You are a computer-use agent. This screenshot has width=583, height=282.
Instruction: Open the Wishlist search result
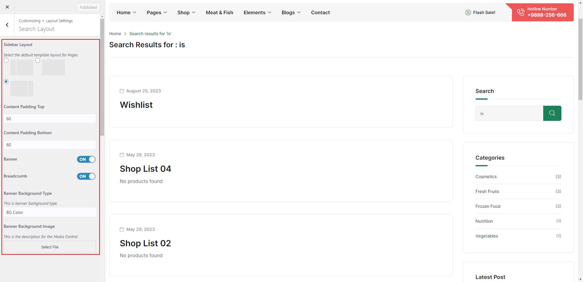tap(136, 105)
